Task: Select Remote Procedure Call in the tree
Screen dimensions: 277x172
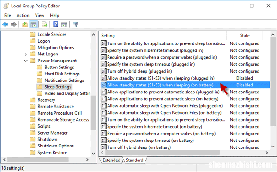Action: pos(60,113)
